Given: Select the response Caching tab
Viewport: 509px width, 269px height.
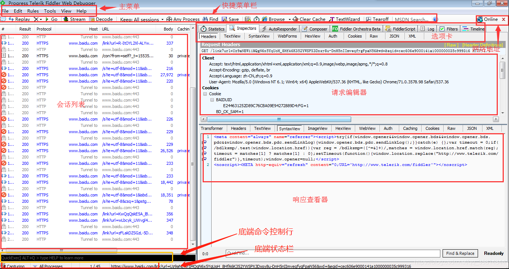Looking at the screenshot, I should click(410, 128).
